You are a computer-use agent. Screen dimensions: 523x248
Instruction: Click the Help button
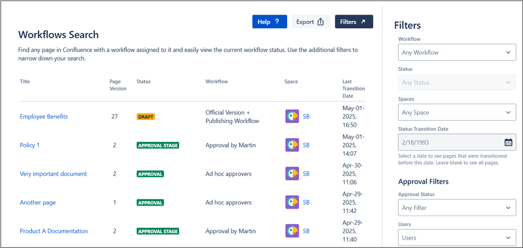269,21
